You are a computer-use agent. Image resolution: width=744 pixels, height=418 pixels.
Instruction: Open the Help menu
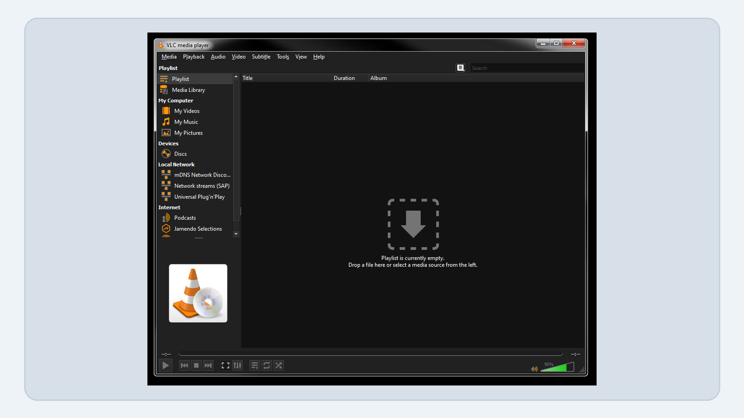coord(319,57)
